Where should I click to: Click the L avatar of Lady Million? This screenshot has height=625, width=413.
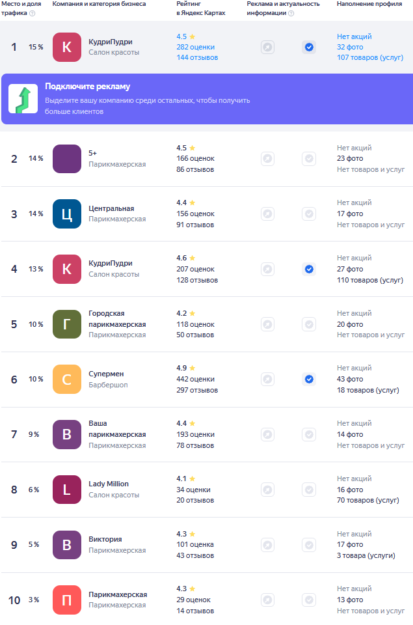click(x=67, y=490)
